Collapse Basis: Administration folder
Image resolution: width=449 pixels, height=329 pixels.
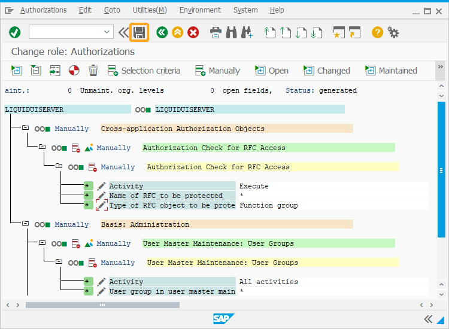coord(26,223)
